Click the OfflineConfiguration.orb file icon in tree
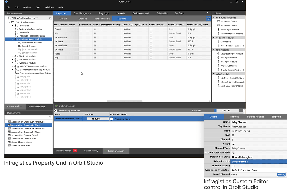 (x=9, y=18)
